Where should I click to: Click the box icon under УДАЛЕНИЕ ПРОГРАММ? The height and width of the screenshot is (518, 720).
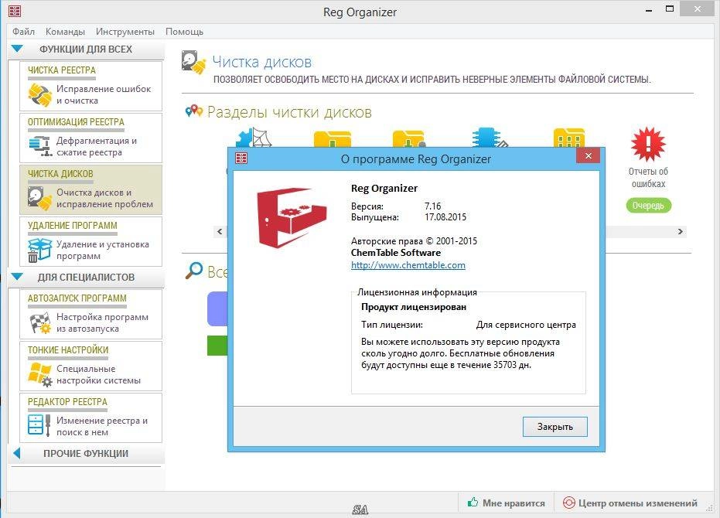pyautogui.click(x=40, y=250)
